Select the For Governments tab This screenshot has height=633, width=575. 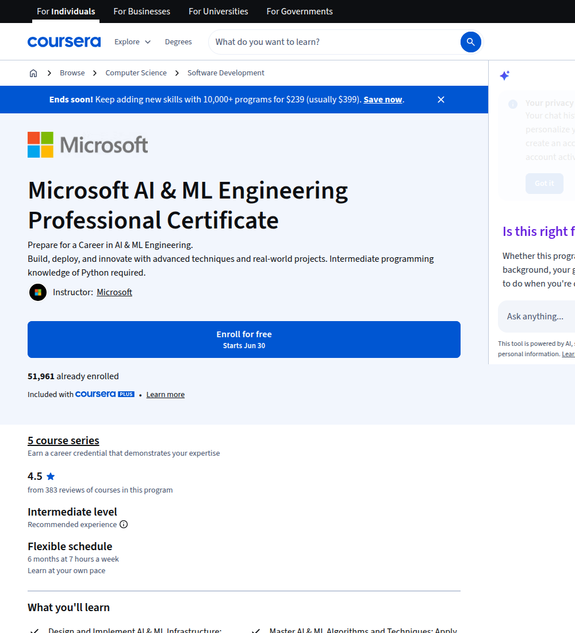click(x=300, y=12)
